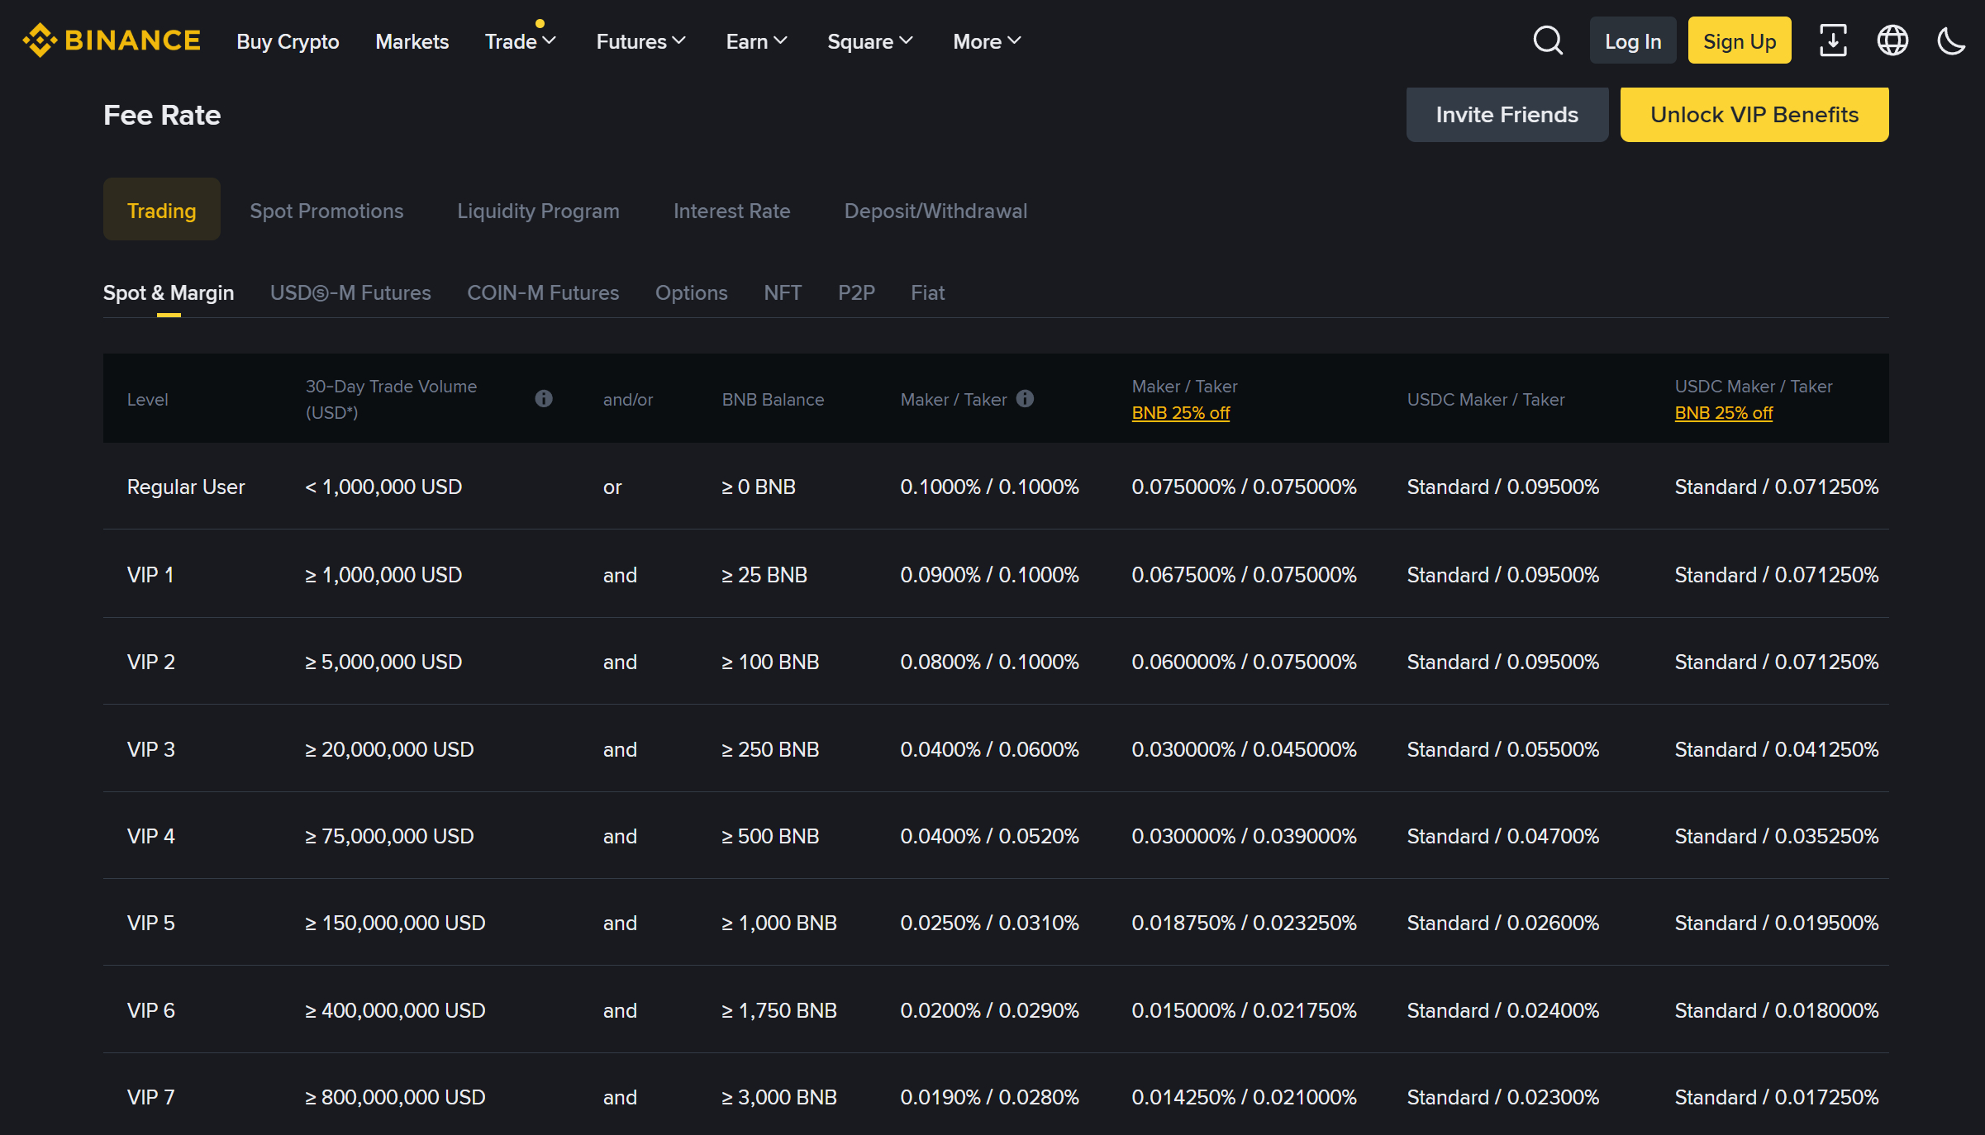Expand the More dropdown

click(x=985, y=41)
